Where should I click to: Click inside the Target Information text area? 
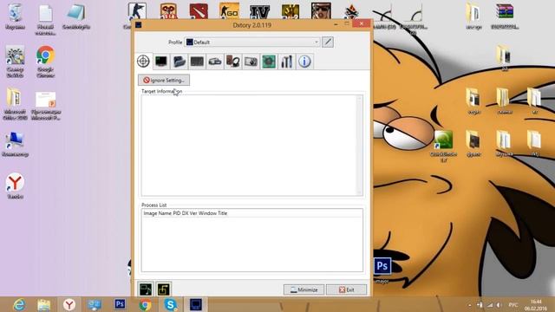pyautogui.click(x=249, y=145)
